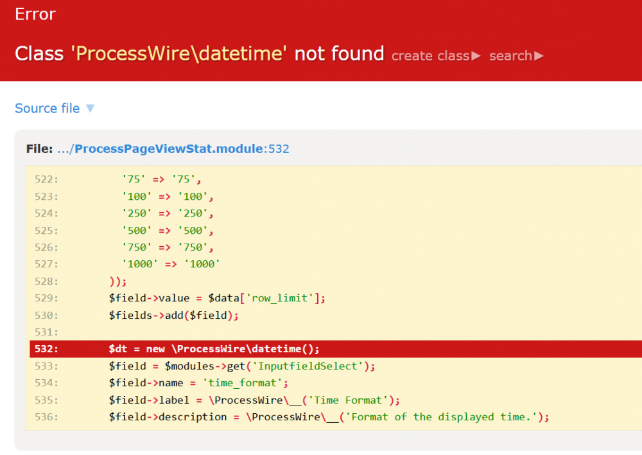Viewport: 642px width, 455px height.
Task: Open the create class link
Action: [x=431, y=56]
